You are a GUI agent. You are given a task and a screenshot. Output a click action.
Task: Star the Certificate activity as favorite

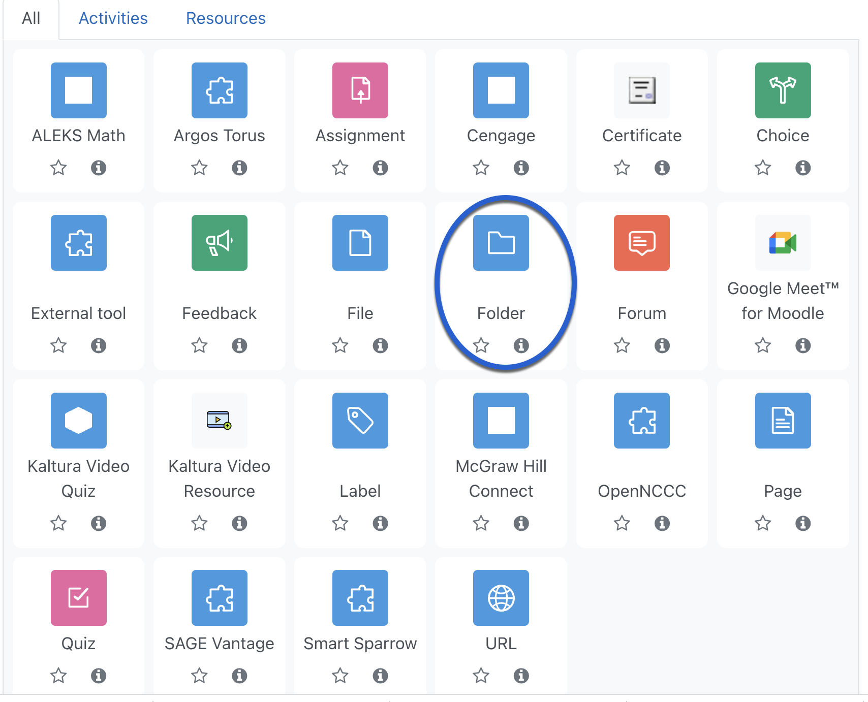pyautogui.click(x=622, y=168)
